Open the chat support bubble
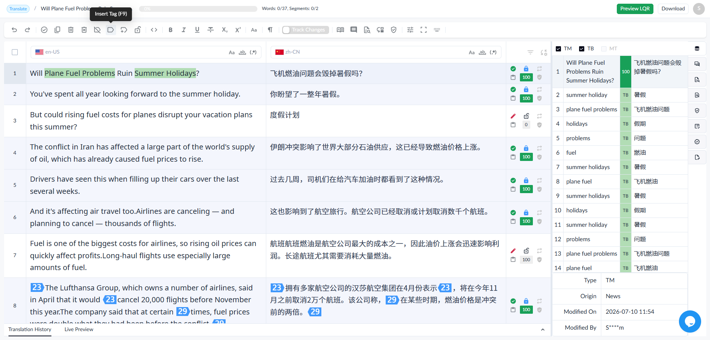Viewport: 710px width, 340px height. pos(690,322)
